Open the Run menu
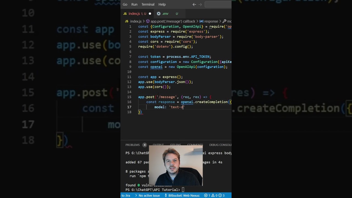 (x=134, y=4)
